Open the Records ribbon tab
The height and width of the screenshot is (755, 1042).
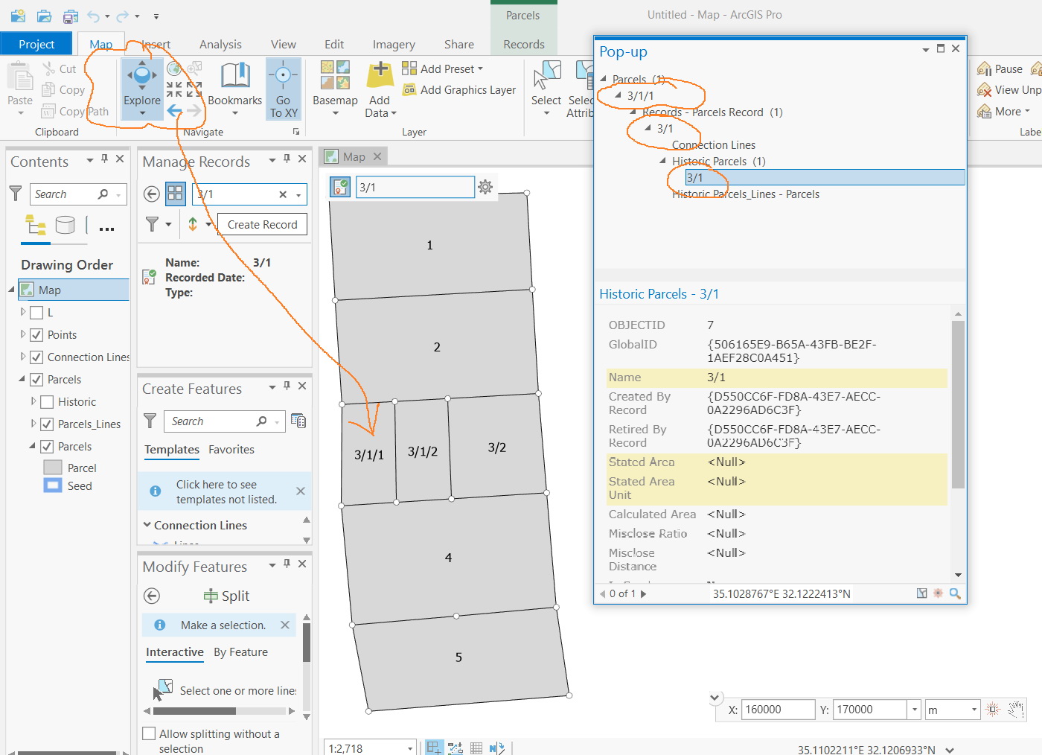click(524, 45)
